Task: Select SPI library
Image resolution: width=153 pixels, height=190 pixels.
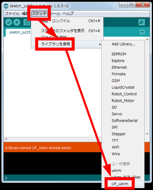Action: tap(114, 127)
